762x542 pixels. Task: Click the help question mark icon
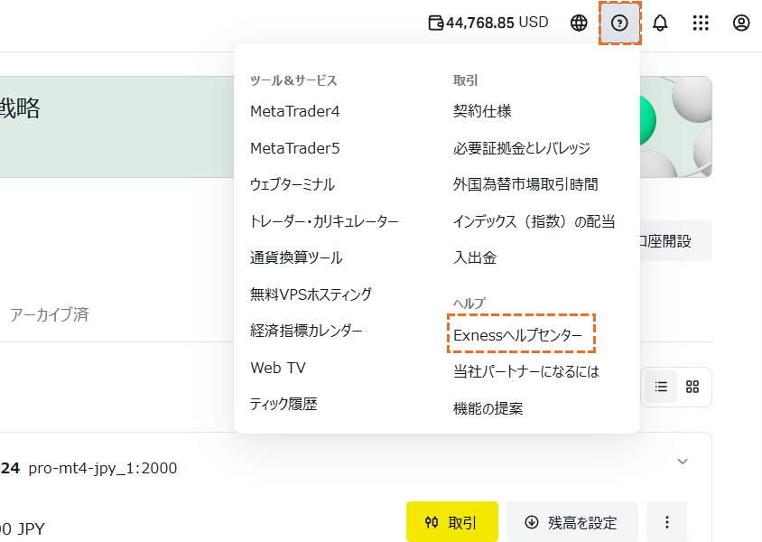point(619,23)
